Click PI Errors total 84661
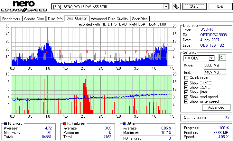 47,137
